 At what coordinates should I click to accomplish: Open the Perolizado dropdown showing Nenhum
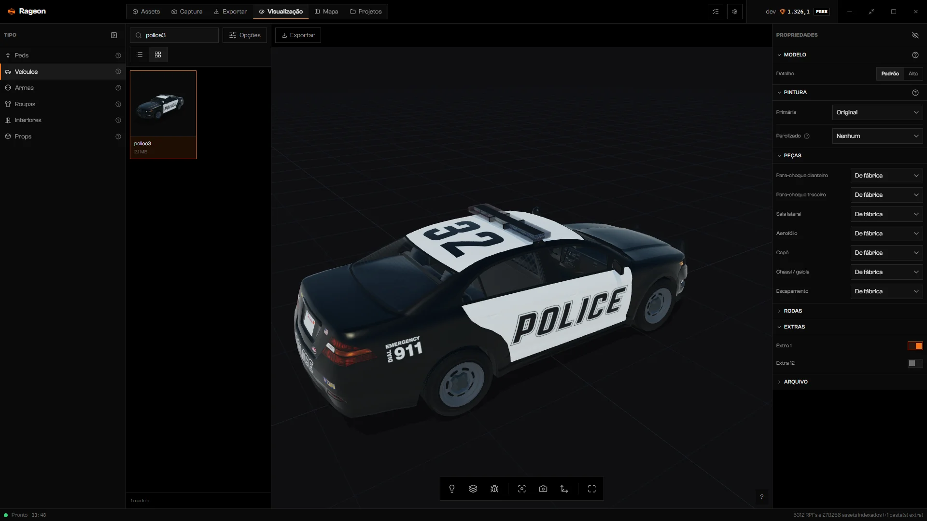click(877, 136)
